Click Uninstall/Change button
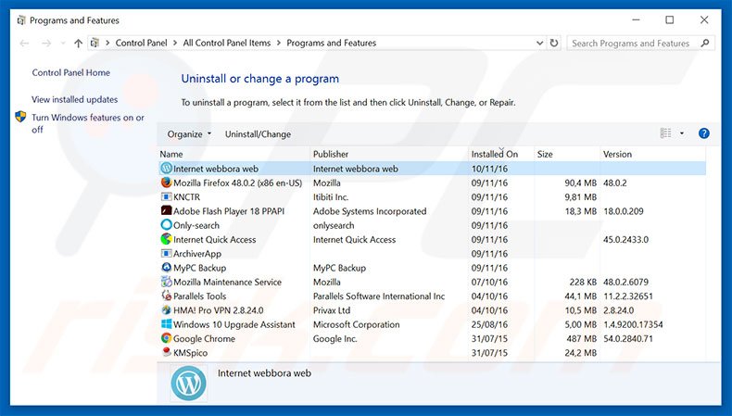The width and height of the screenshot is (732, 416). [258, 134]
